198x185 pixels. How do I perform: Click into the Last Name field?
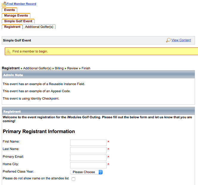tap(88, 150)
